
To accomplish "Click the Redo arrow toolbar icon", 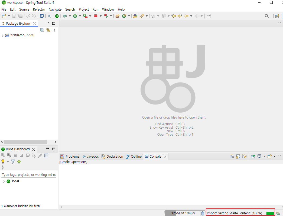I will (34, 16).
